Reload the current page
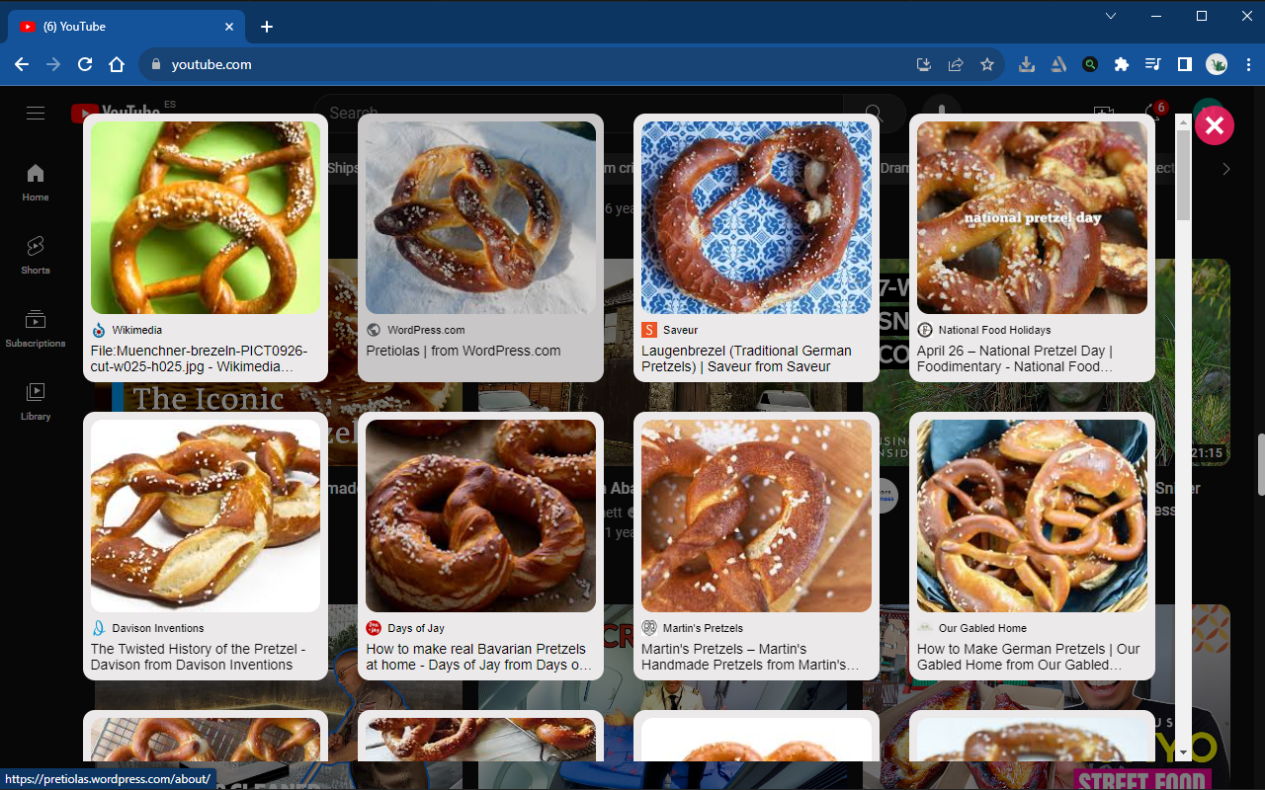Screen dimensions: 1265x790 click(x=85, y=64)
